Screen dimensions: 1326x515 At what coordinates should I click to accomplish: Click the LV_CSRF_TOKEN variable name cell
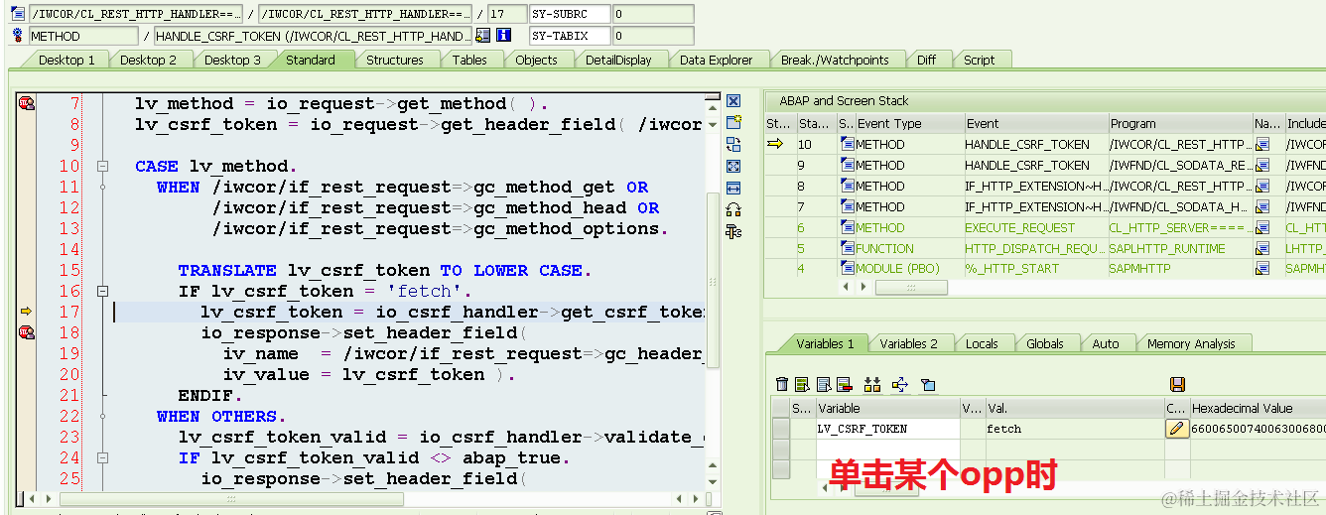coord(887,429)
